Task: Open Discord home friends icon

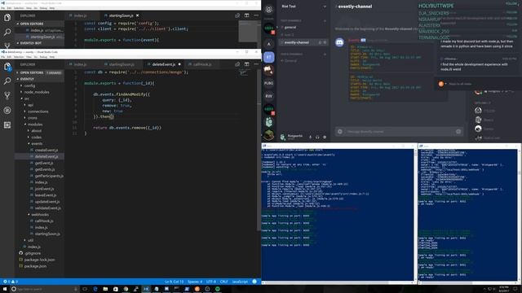Action: (x=269, y=9)
